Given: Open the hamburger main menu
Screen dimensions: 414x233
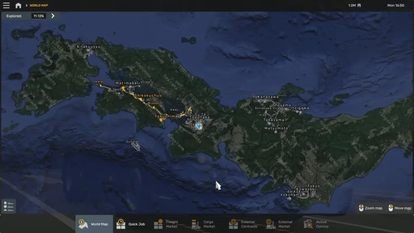Looking at the screenshot, I should pos(6,5).
